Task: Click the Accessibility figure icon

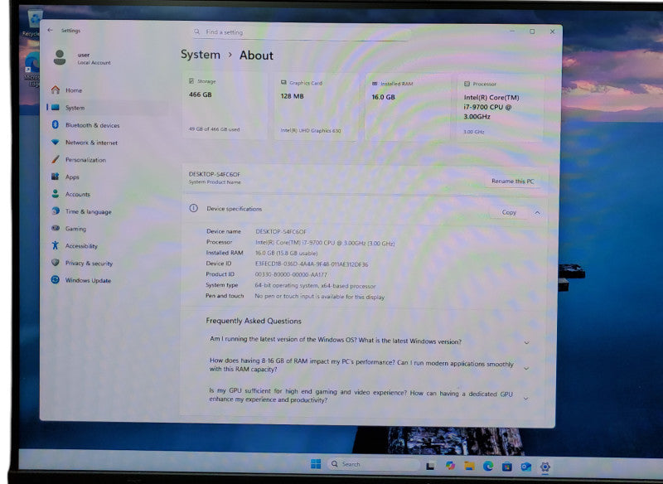Action: [x=55, y=245]
